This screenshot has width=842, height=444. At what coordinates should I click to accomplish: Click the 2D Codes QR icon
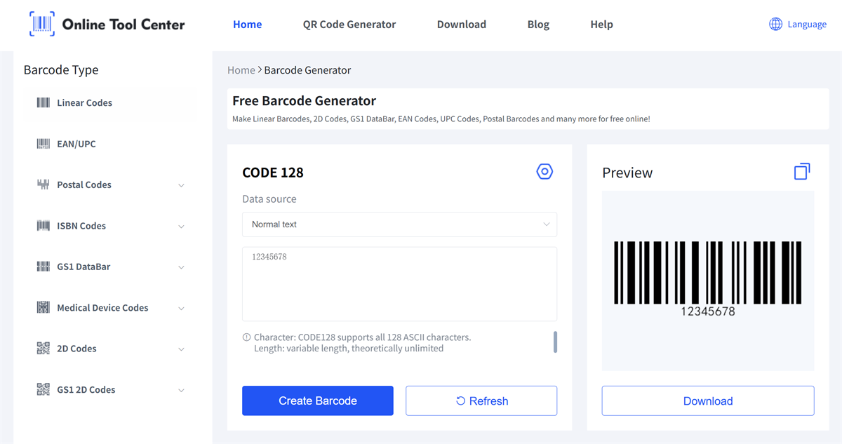click(x=44, y=349)
